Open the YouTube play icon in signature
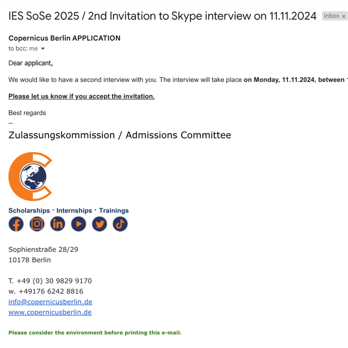 pyautogui.click(x=78, y=224)
